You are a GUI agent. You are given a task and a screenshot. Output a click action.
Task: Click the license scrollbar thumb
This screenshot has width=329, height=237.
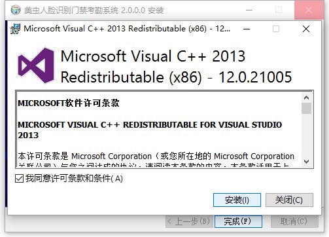306,109
